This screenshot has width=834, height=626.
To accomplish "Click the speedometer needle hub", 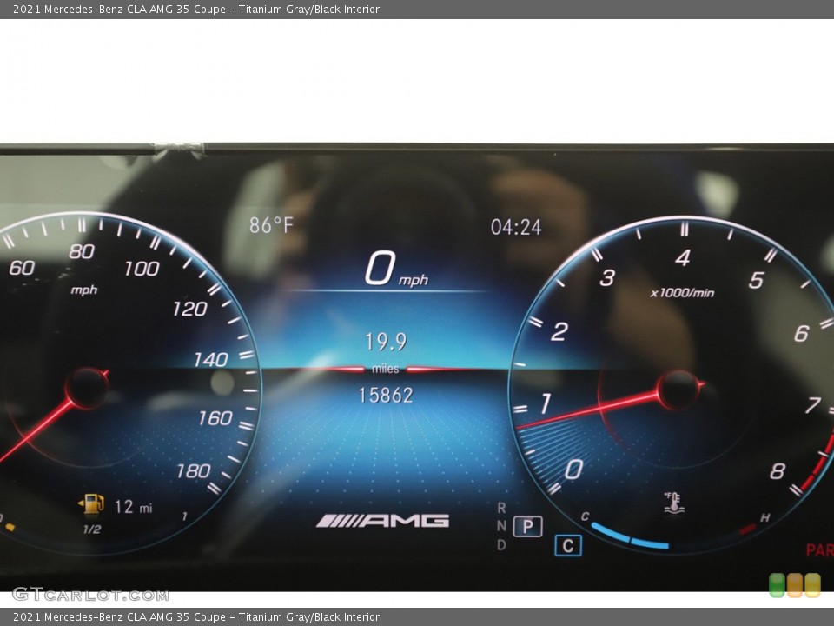I will 87,388.
